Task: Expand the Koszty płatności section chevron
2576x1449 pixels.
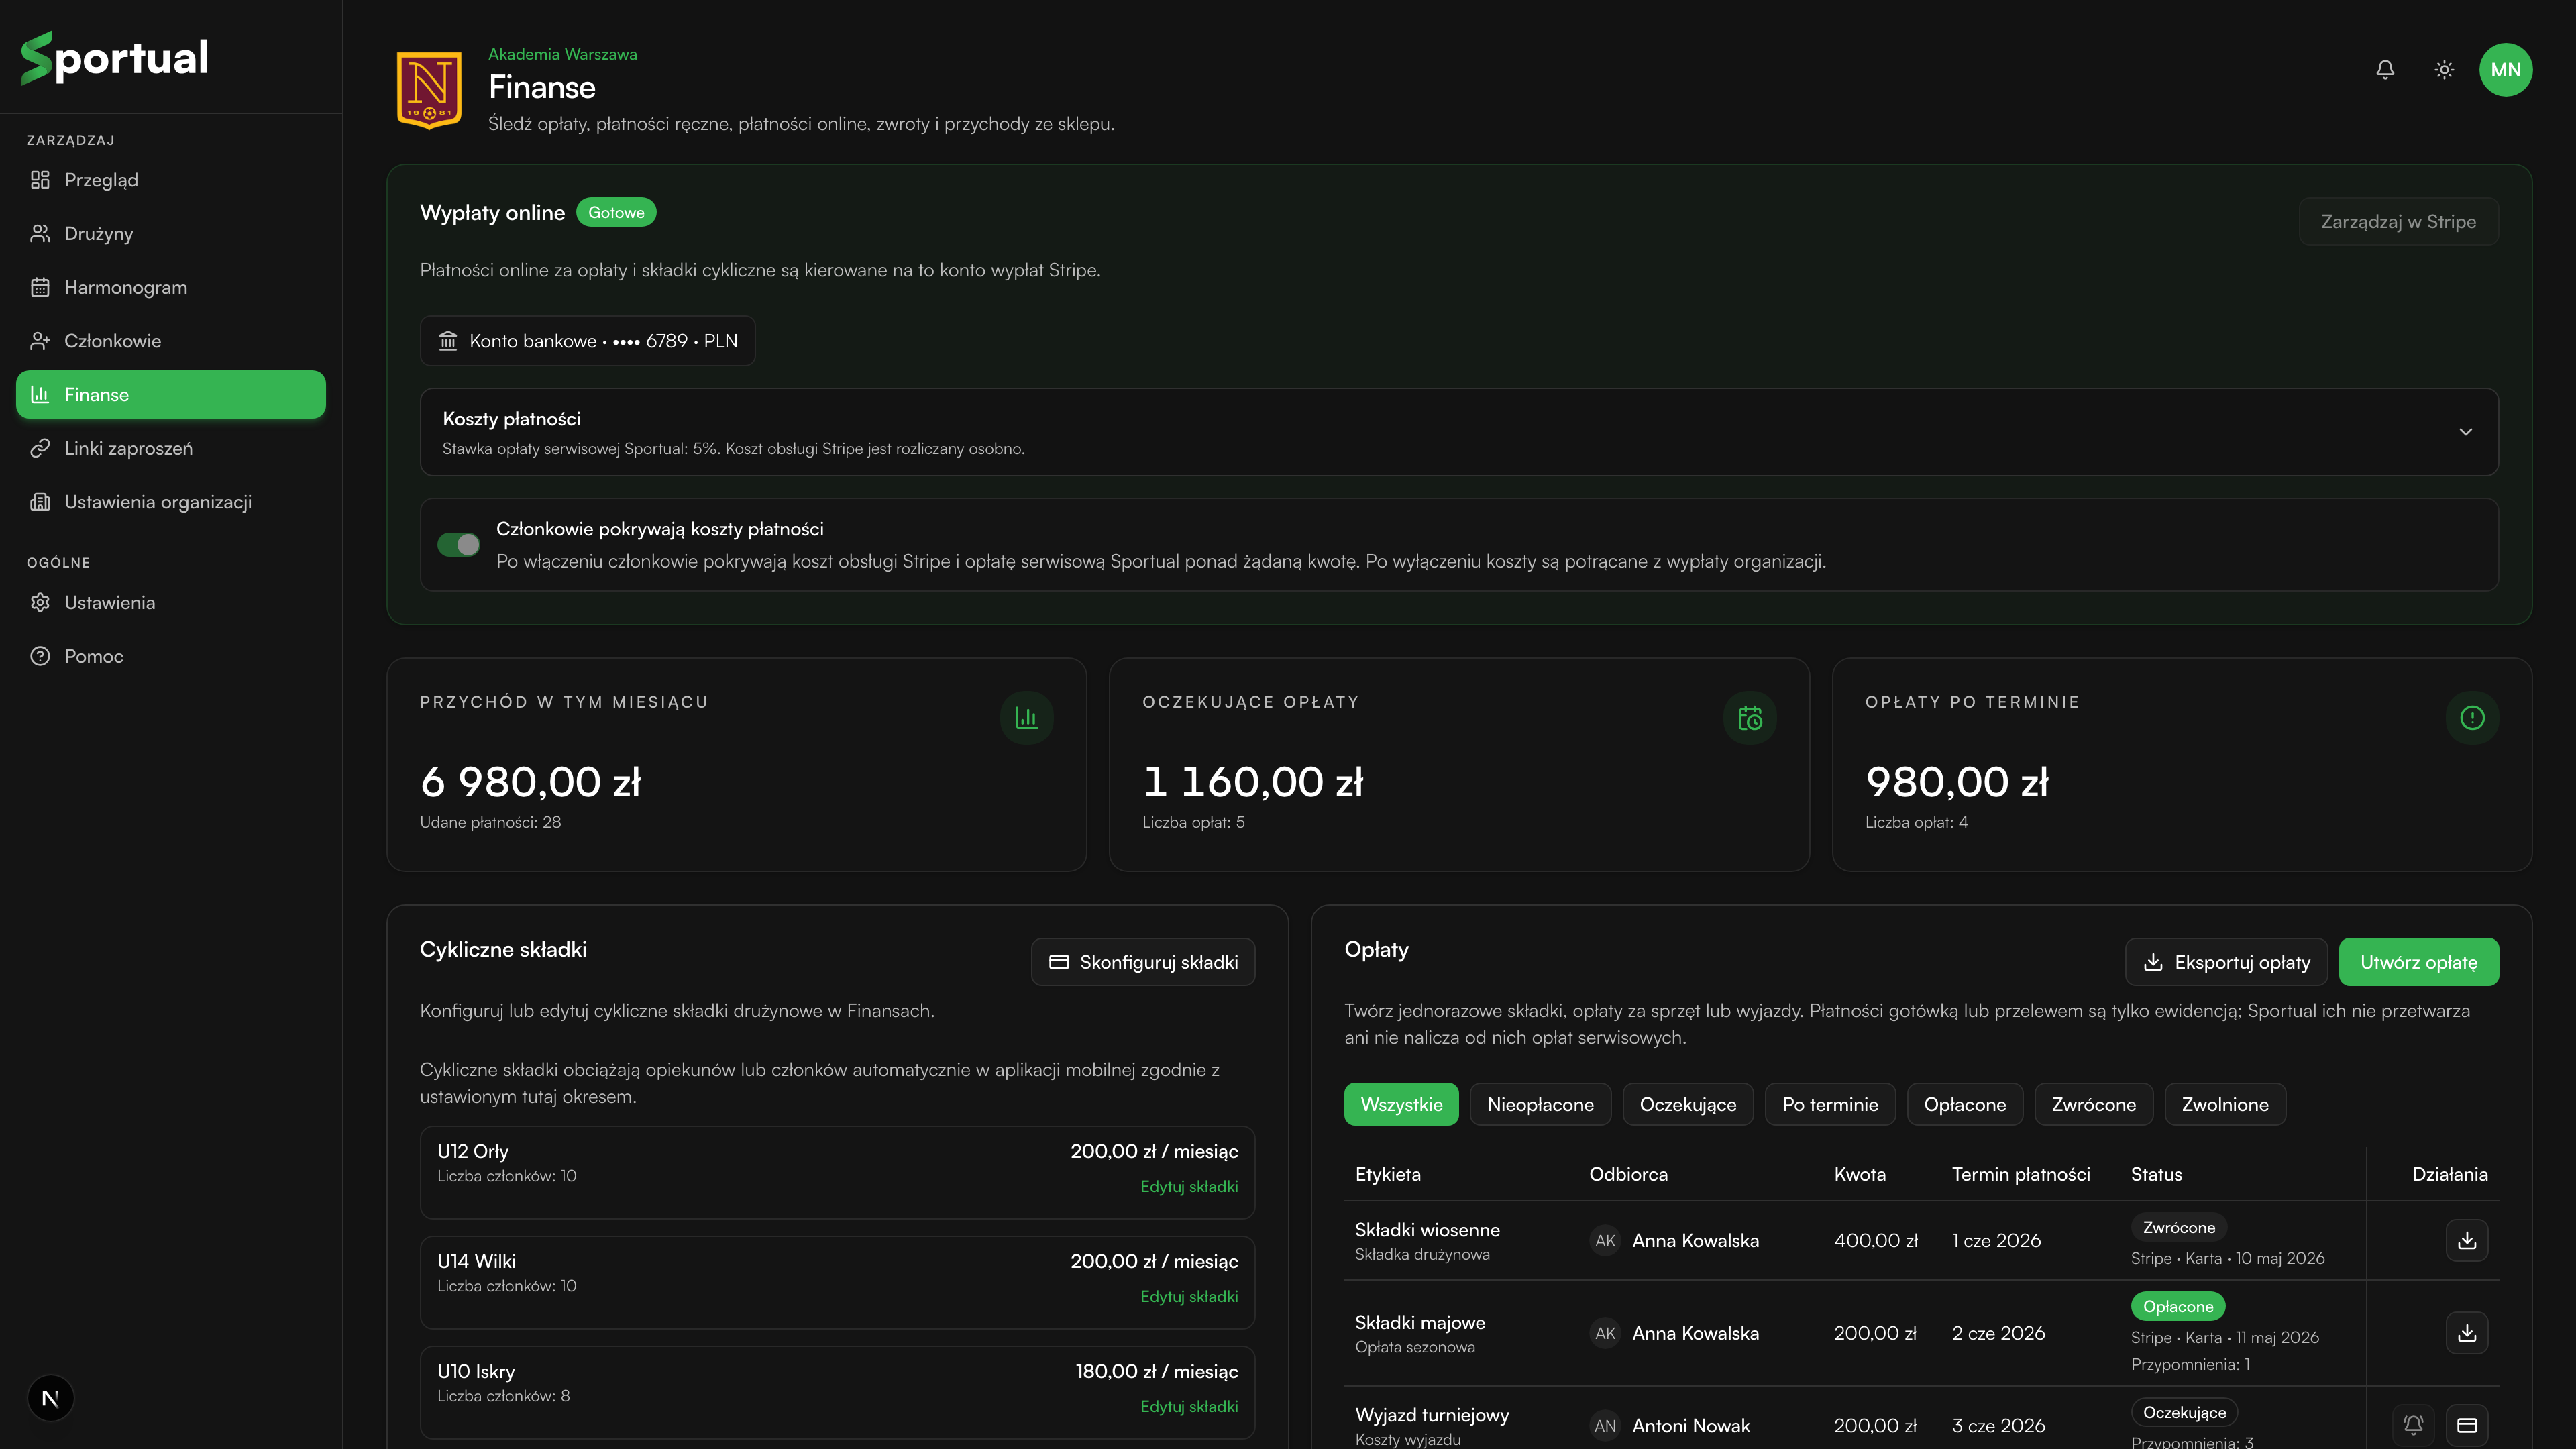Action: pyautogui.click(x=2465, y=432)
